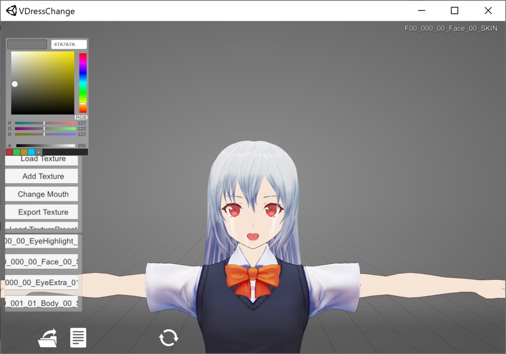Open Change Mouth options
Viewport: 506px width, 354px height.
(x=41, y=194)
